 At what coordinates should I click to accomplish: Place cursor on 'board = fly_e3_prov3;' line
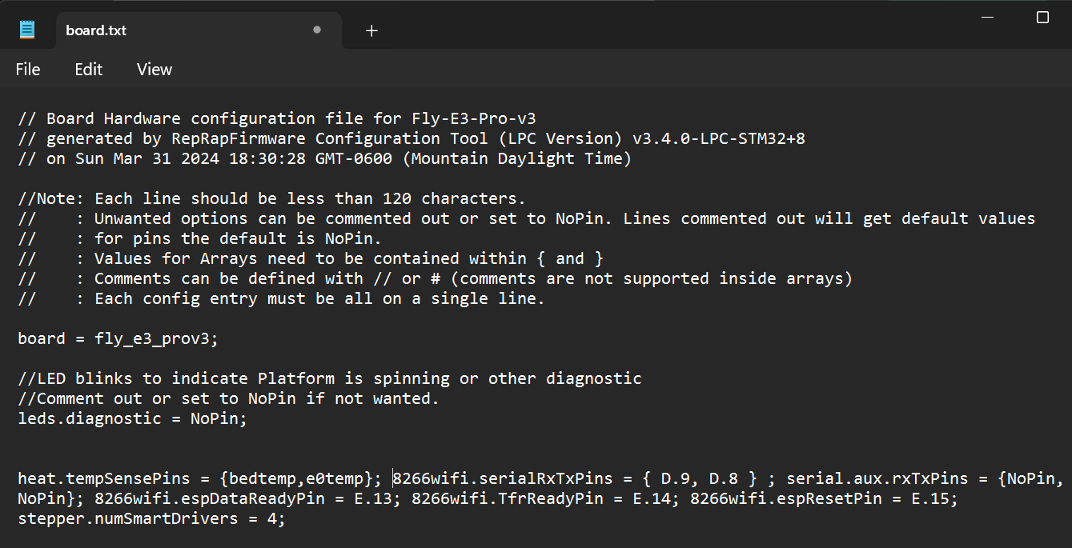[118, 338]
